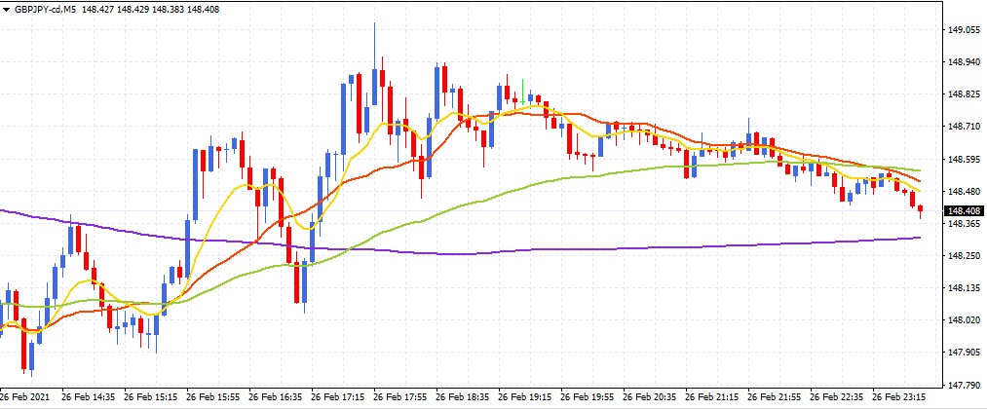Click the 149.055 price axis label
The image size is (987, 410).
963,29
